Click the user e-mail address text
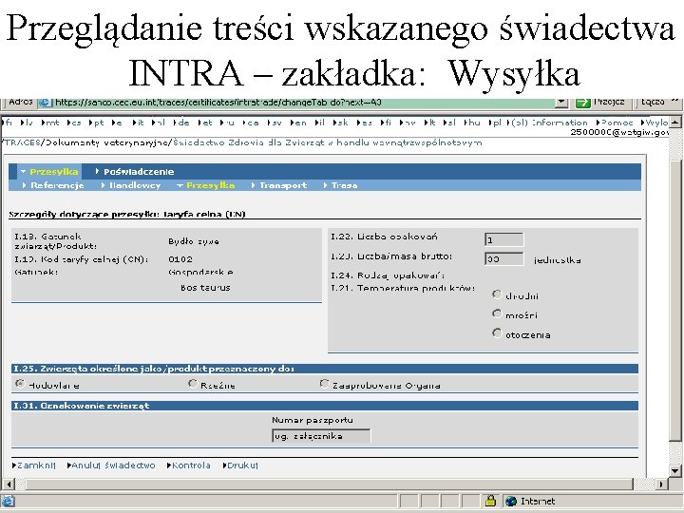 (x=619, y=132)
